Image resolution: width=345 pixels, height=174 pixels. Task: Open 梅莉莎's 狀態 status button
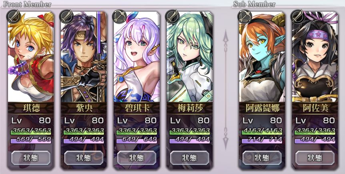189,158
